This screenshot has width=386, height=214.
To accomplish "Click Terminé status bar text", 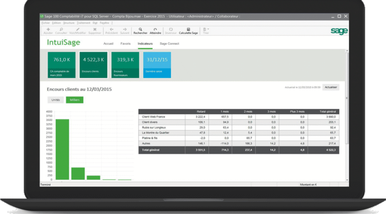I will click(45, 185).
